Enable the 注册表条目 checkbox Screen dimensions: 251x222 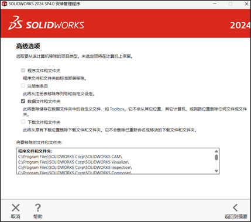(x=23, y=86)
